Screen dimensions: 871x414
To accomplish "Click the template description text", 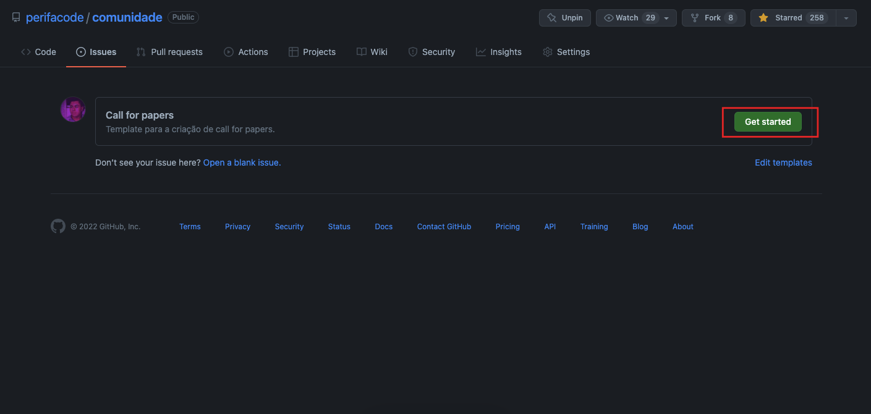I will click(x=190, y=129).
